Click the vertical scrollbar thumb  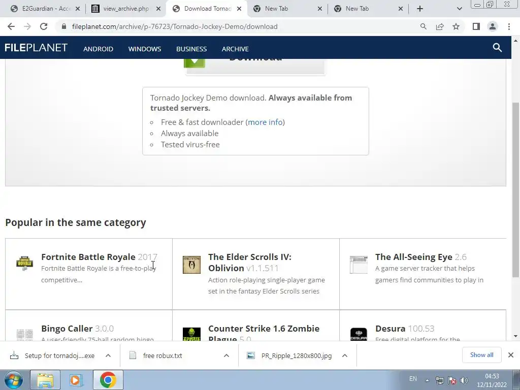pos(515,190)
